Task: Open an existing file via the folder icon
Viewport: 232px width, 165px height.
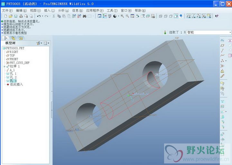Action: [11, 16]
